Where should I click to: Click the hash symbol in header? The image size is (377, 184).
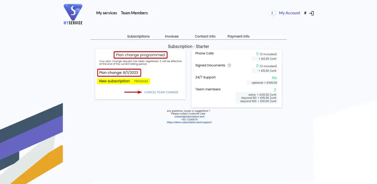click(305, 13)
